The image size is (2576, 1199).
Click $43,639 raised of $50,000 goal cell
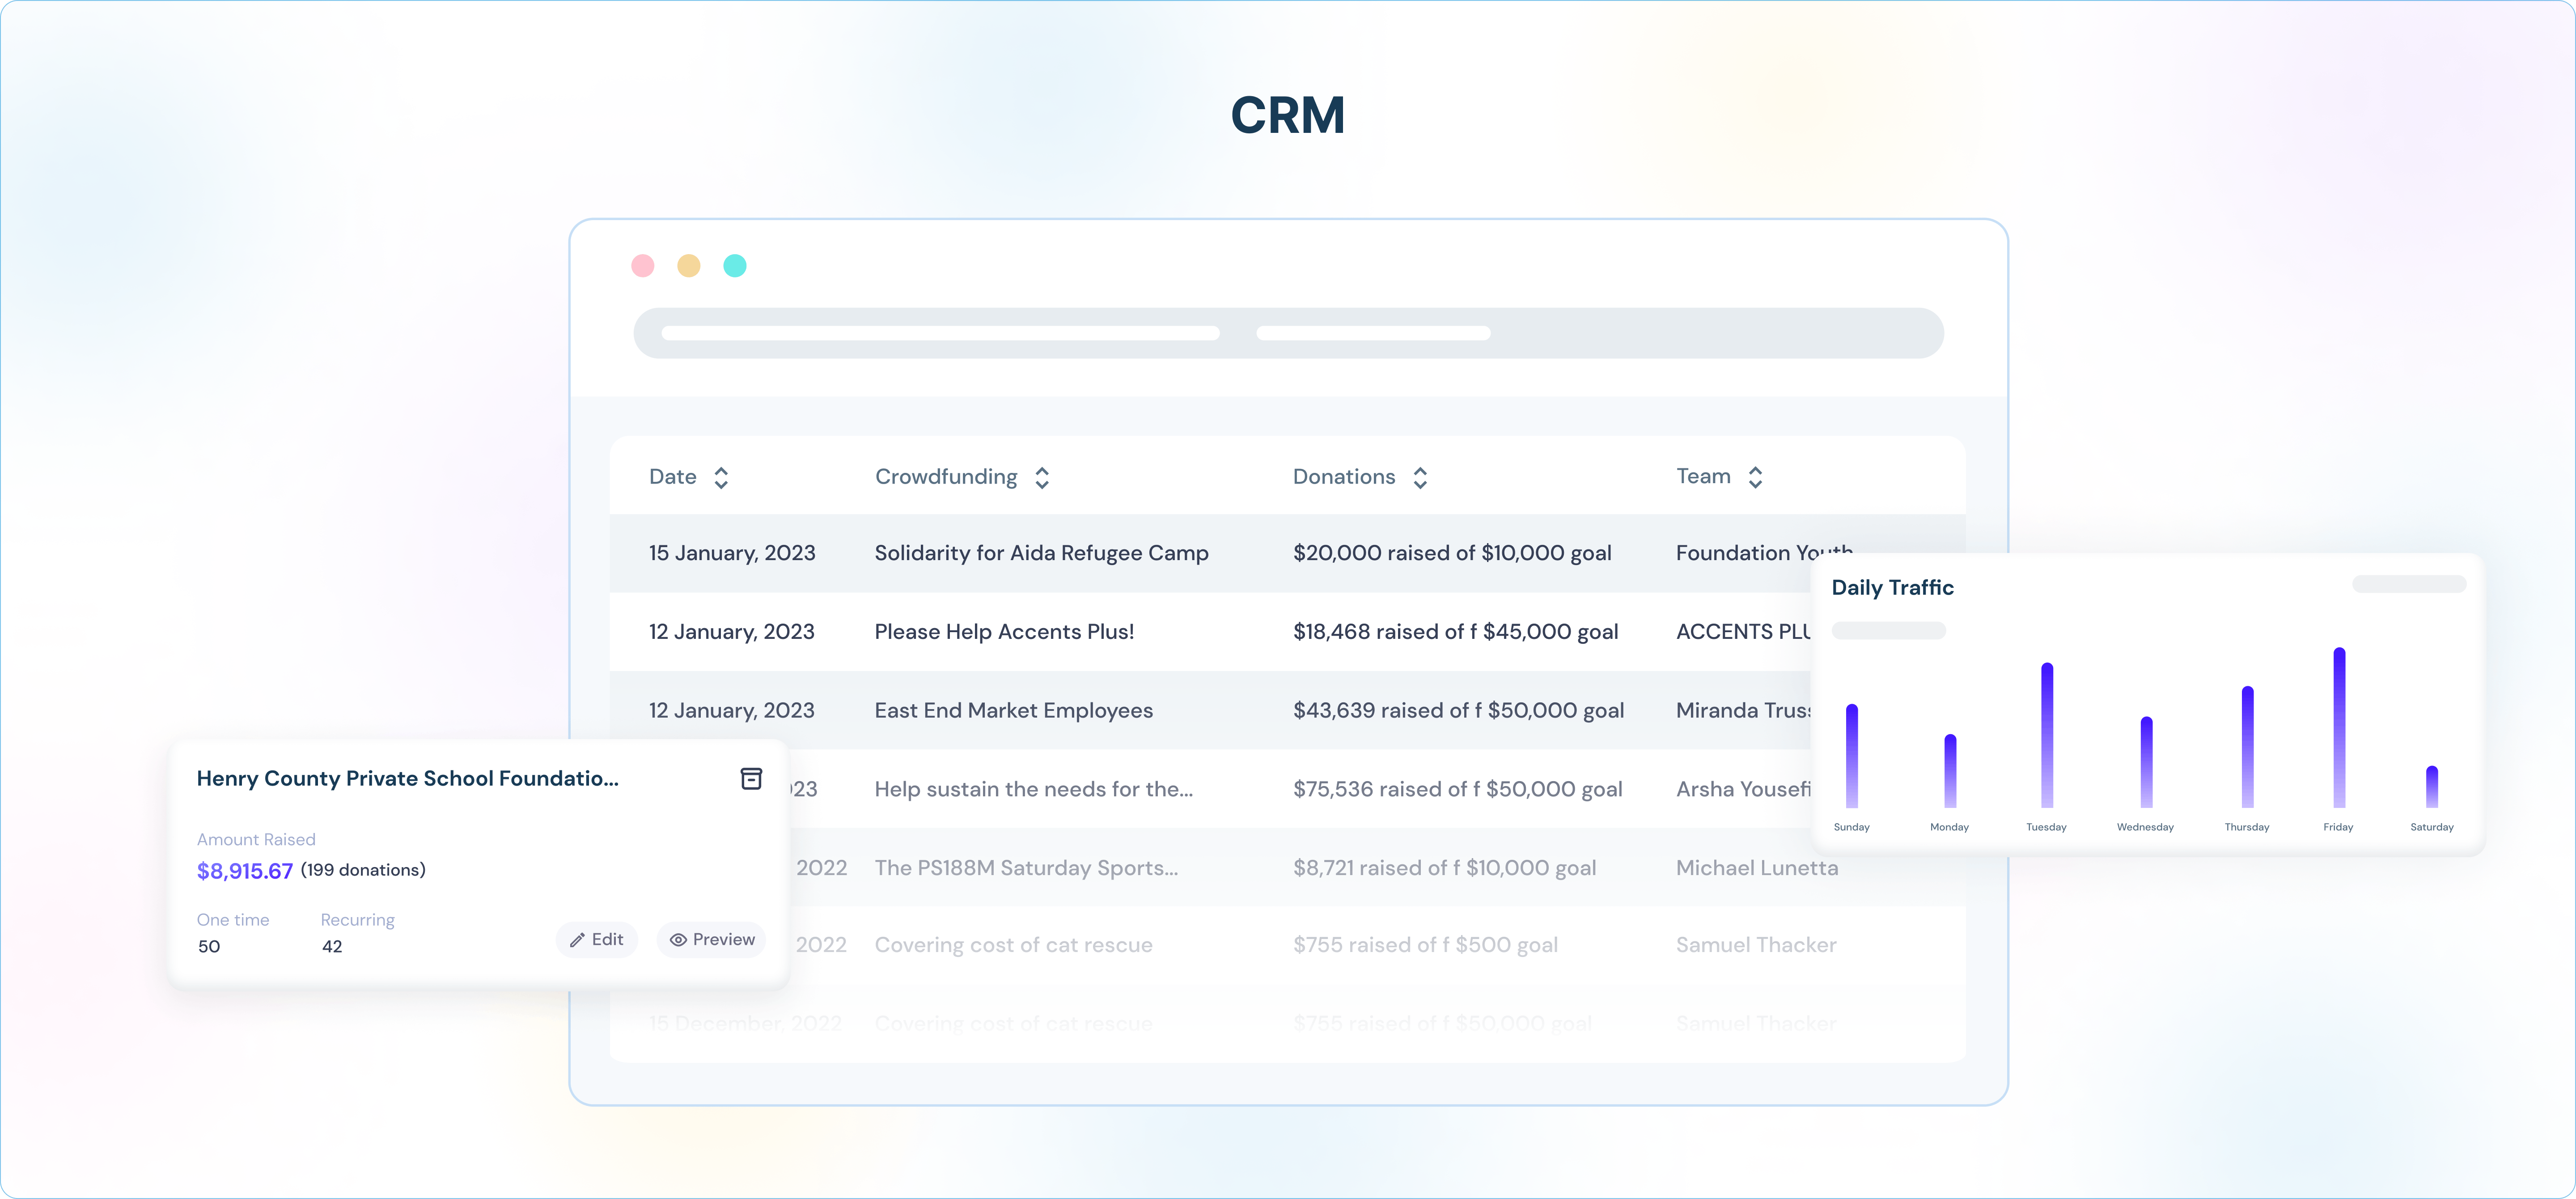click(x=1458, y=711)
